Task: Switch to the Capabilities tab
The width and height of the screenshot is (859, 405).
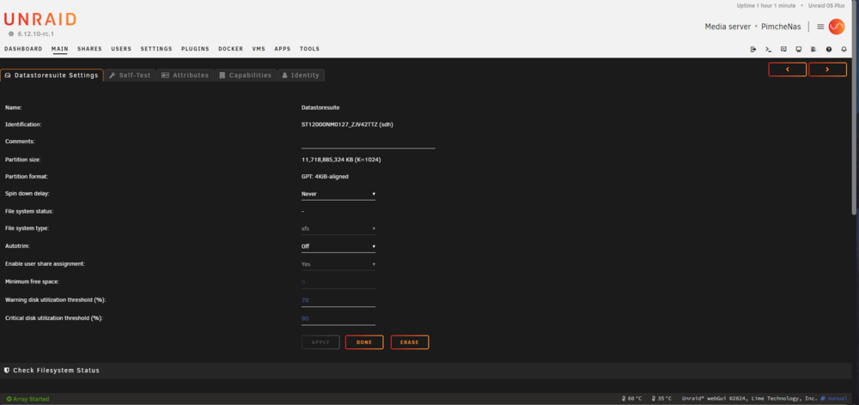Action: coord(246,75)
